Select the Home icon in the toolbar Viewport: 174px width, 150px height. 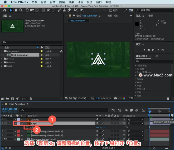pos(5,10)
